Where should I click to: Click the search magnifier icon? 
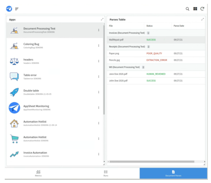pos(187,9)
